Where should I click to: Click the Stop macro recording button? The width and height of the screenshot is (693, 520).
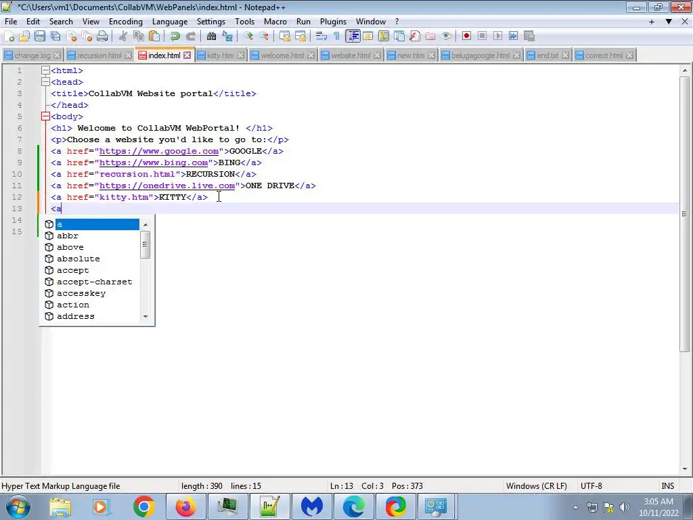tap(482, 37)
